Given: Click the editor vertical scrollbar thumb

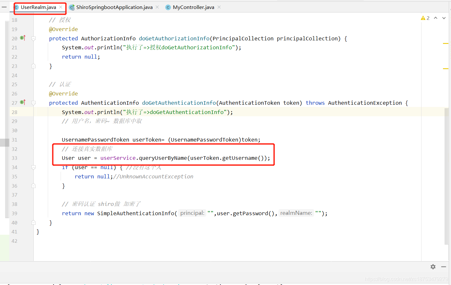Looking at the screenshot, I should click(447, 176).
